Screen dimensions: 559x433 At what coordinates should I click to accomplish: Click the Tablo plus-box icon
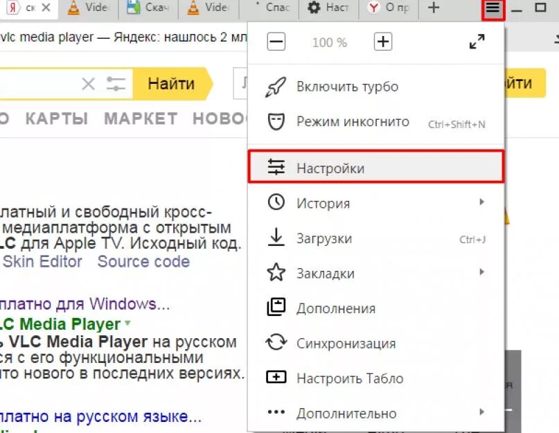point(276,378)
